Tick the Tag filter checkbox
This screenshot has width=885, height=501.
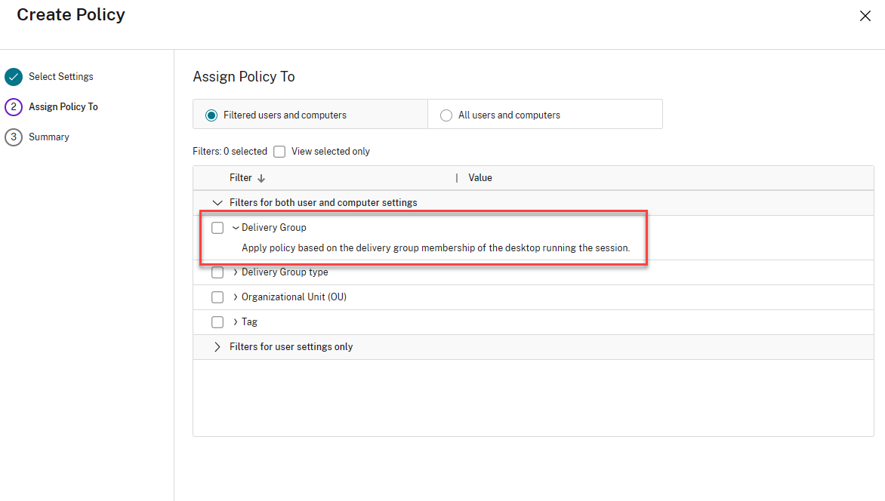pyautogui.click(x=217, y=322)
